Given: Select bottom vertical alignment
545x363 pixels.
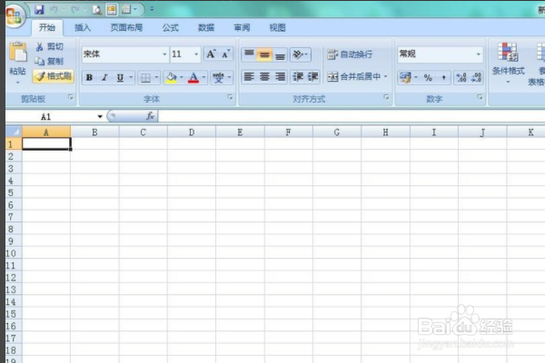Looking at the screenshot, I should click(280, 54).
